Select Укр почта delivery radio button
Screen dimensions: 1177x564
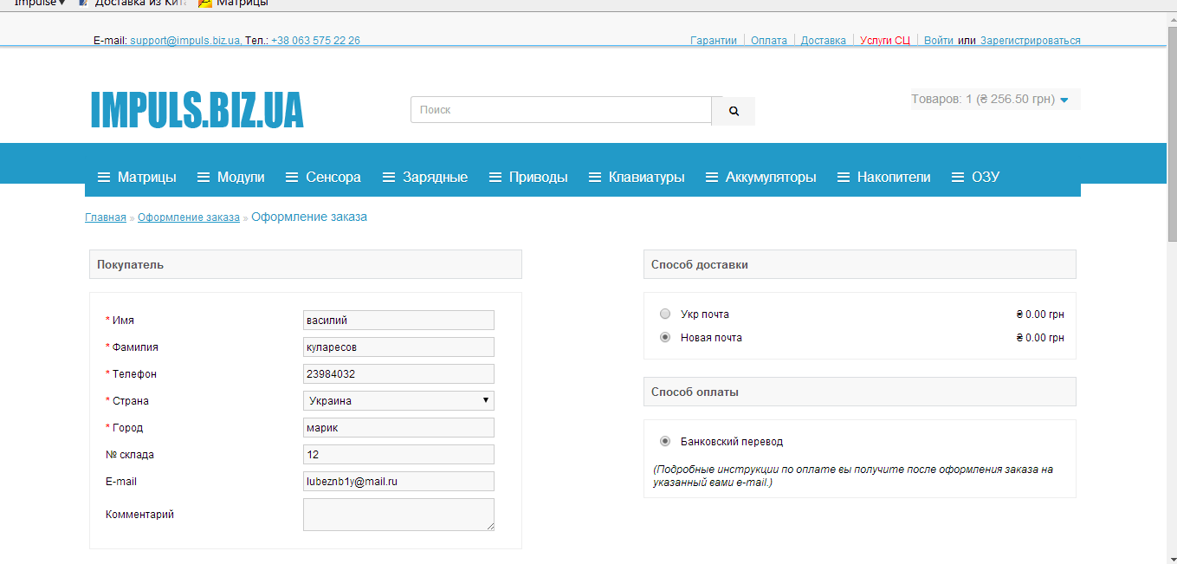coord(665,314)
